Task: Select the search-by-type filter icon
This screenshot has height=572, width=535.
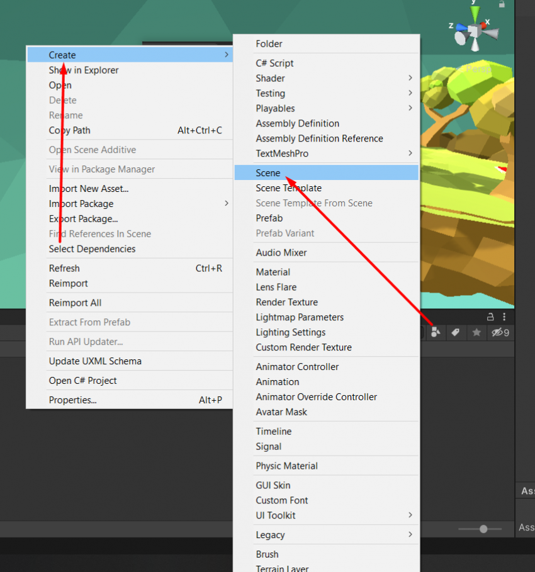Action: (435, 332)
